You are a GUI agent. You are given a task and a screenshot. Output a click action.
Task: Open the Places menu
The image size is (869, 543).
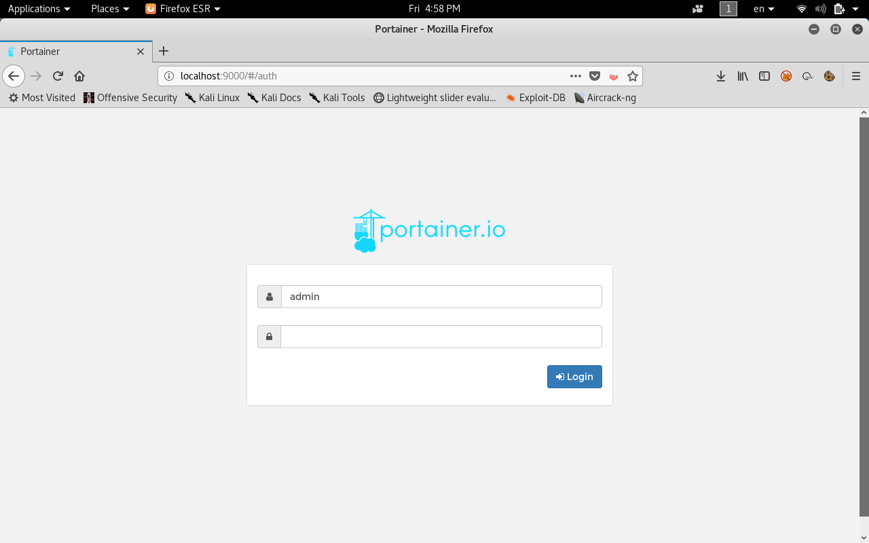coord(110,9)
